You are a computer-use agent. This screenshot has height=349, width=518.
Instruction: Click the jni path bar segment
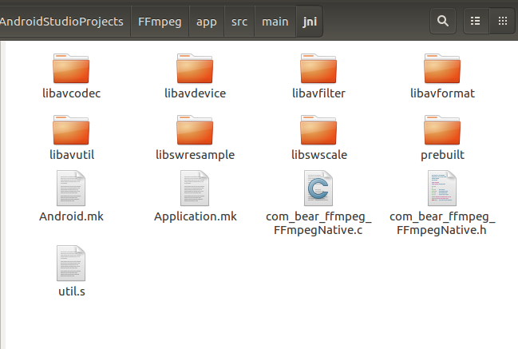(310, 22)
